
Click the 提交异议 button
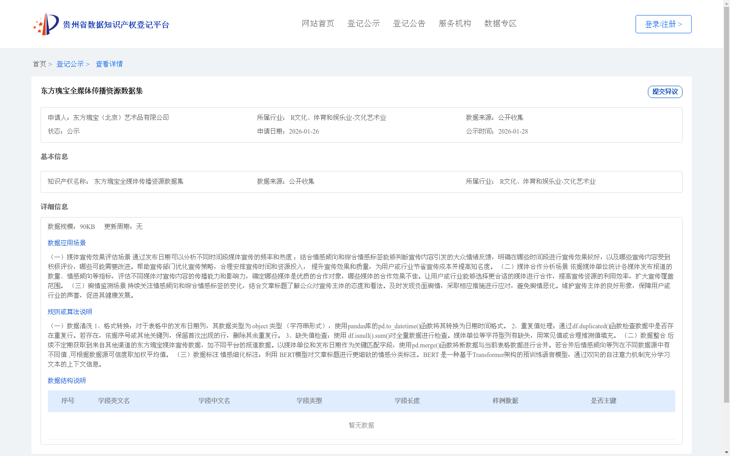point(665,92)
